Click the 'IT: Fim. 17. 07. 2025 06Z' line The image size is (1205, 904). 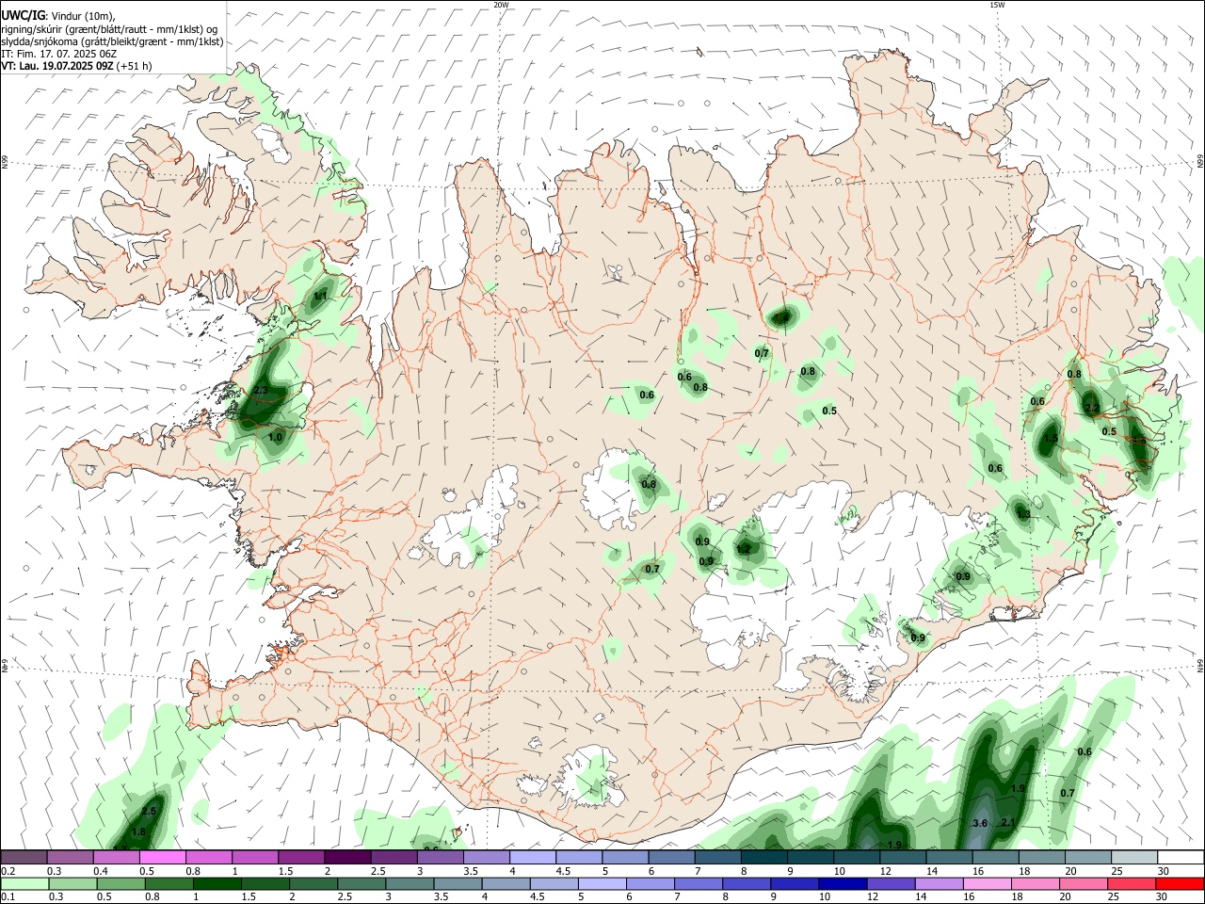point(59,54)
